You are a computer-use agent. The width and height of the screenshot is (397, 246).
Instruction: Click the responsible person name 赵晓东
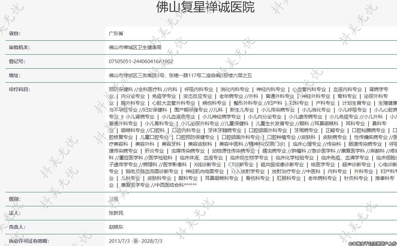tap(116, 227)
